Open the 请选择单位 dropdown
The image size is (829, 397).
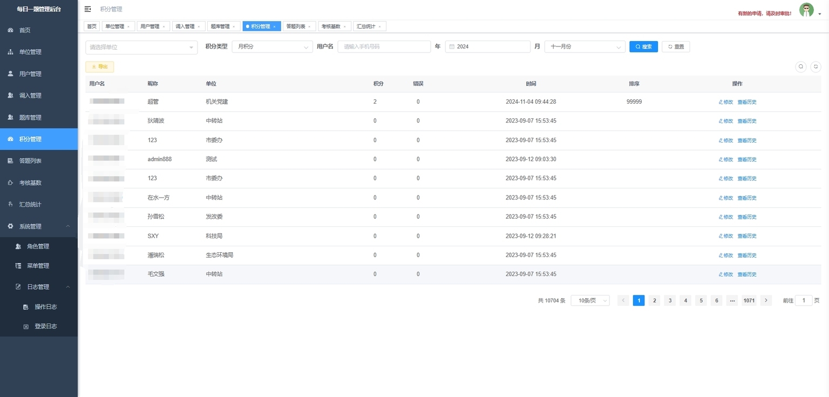[x=141, y=47]
